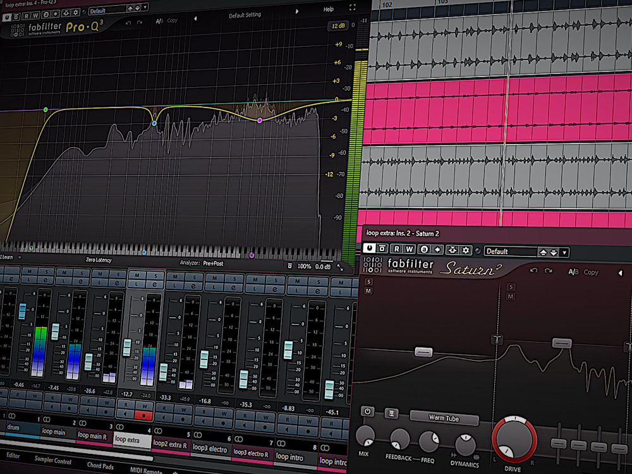Switch to the MIDI Remote tab
632x474 pixels.
(x=146, y=470)
